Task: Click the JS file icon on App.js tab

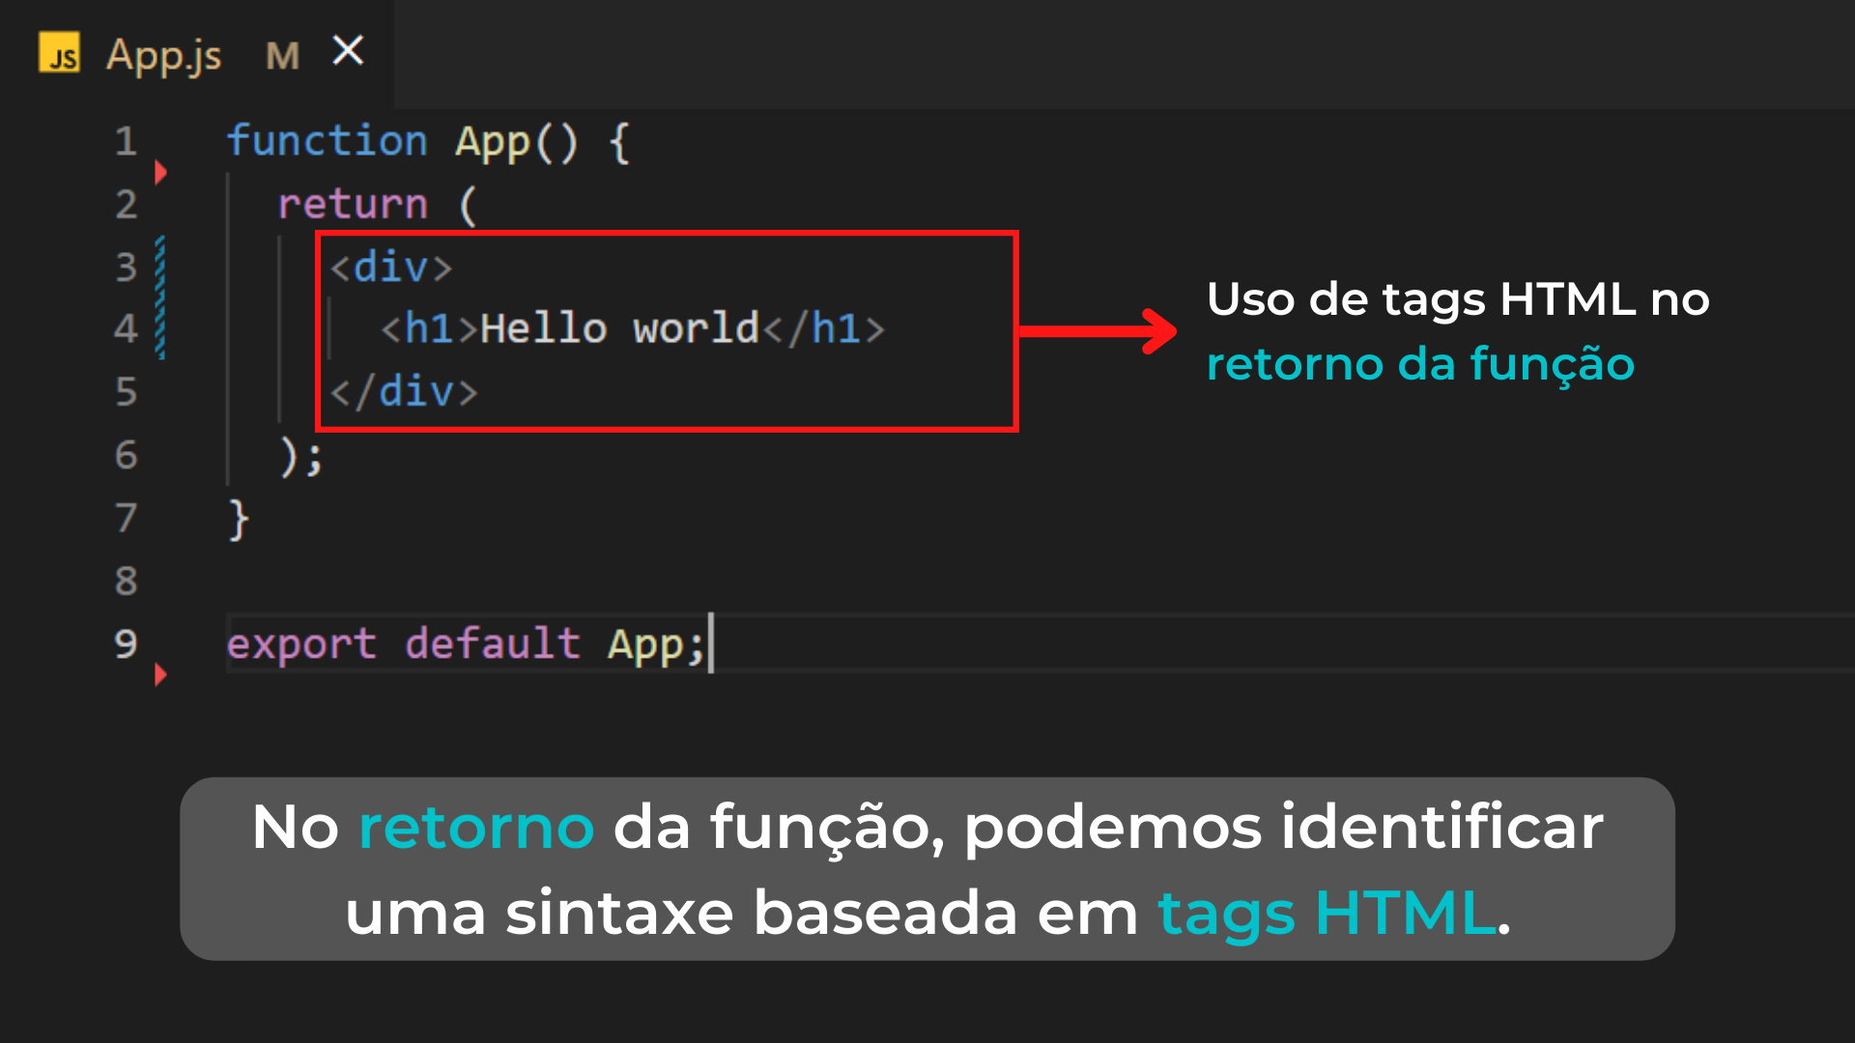Action: tap(59, 53)
